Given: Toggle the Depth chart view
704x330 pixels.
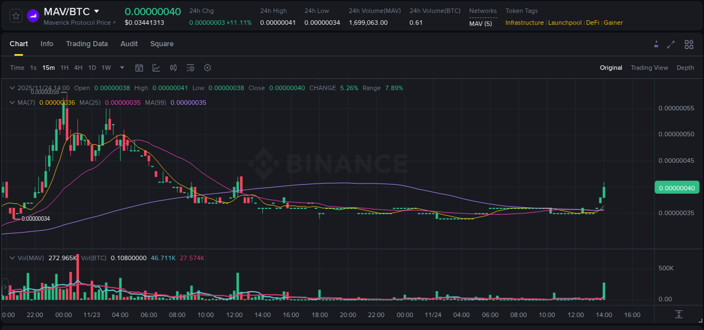Looking at the screenshot, I should (x=685, y=68).
